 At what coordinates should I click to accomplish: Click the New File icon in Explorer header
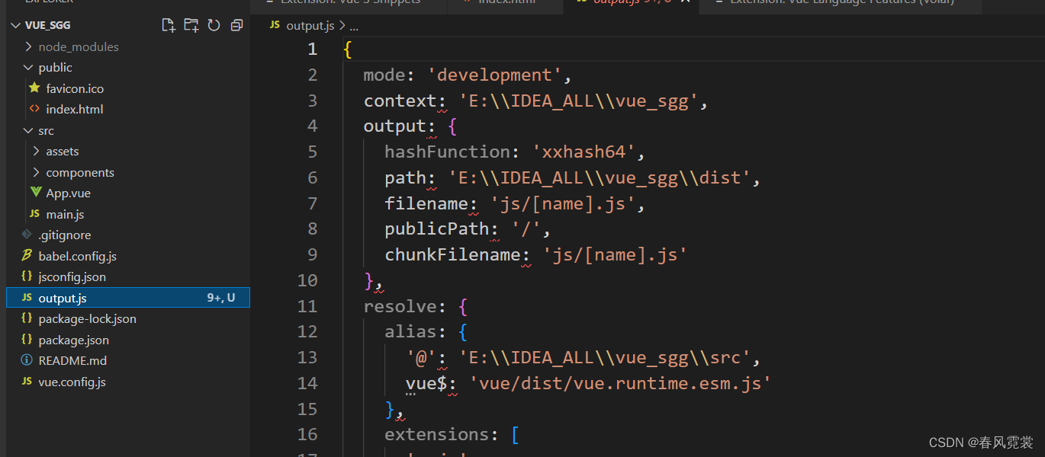coord(169,25)
